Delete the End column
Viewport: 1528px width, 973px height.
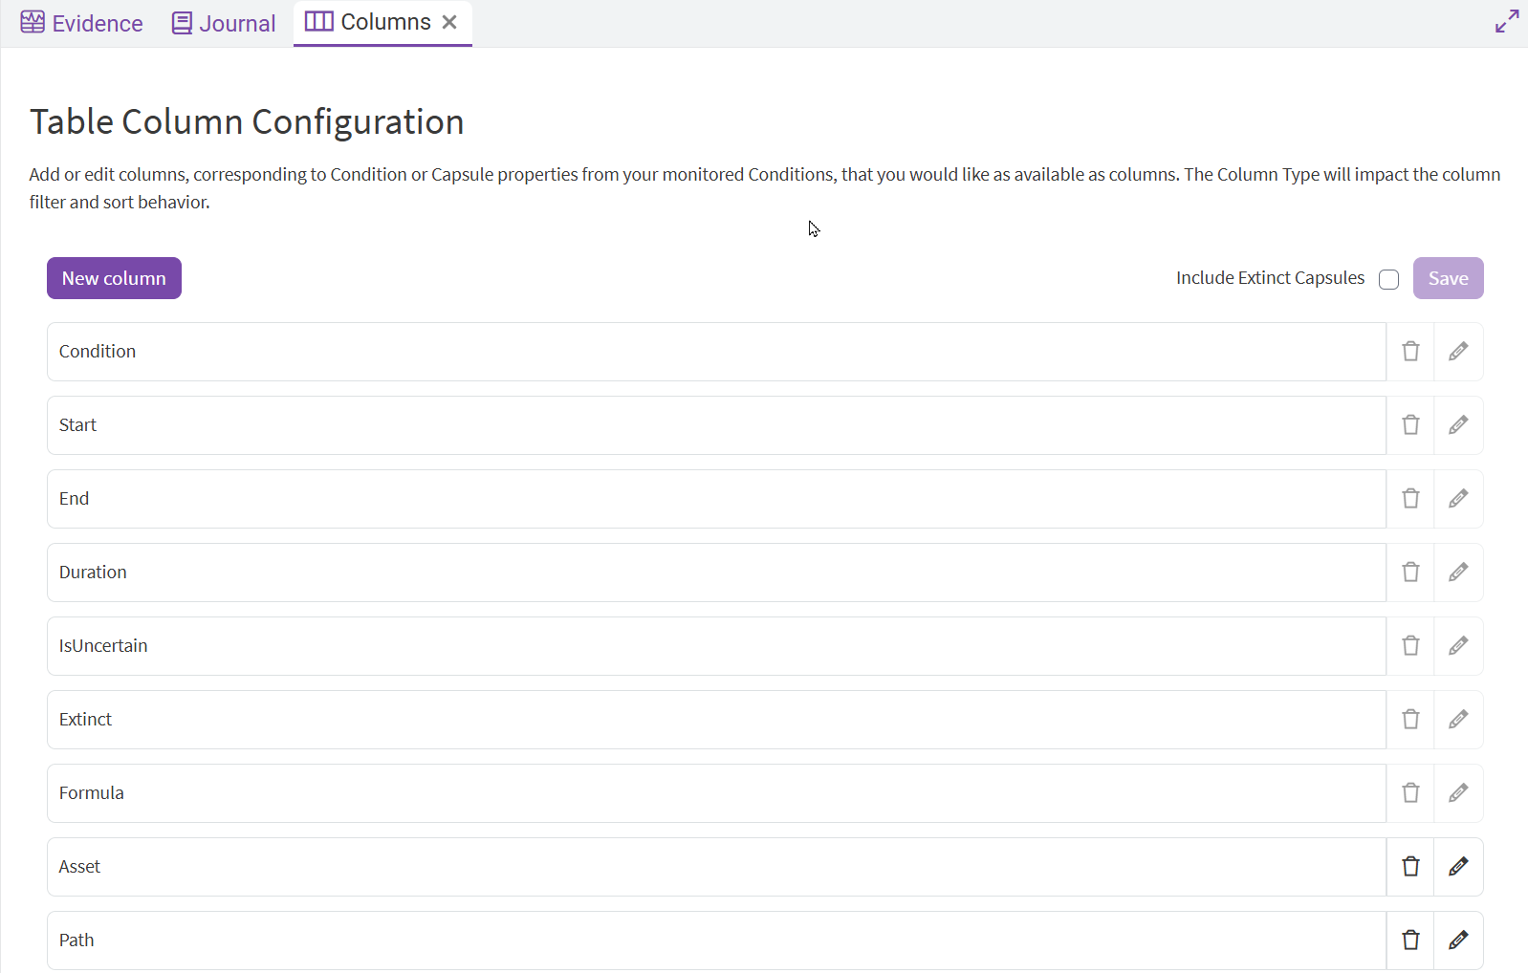tap(1410, 499)
